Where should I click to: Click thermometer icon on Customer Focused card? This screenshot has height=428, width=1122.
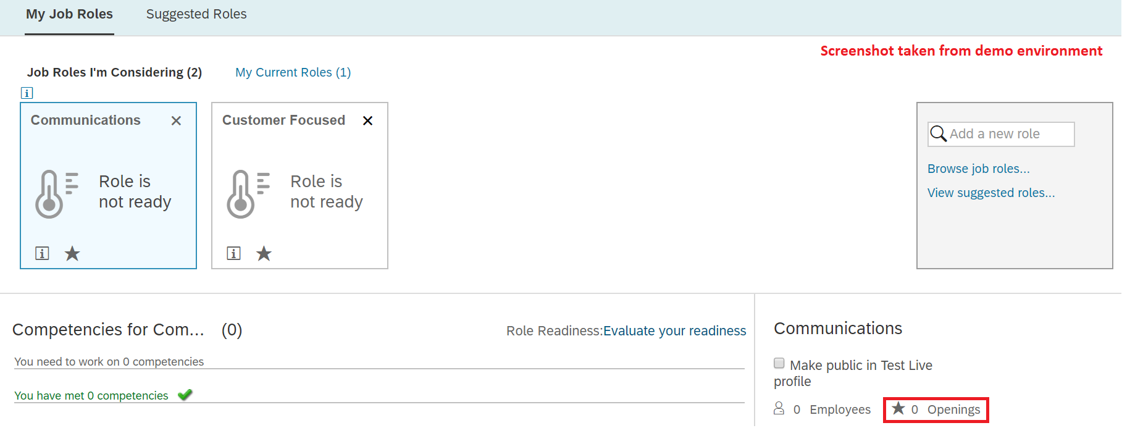248,194
